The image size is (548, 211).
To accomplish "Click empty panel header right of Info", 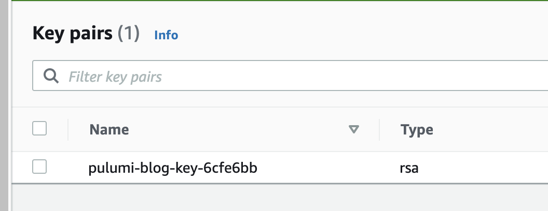I will pyautogui.click(x=363, y=35).
